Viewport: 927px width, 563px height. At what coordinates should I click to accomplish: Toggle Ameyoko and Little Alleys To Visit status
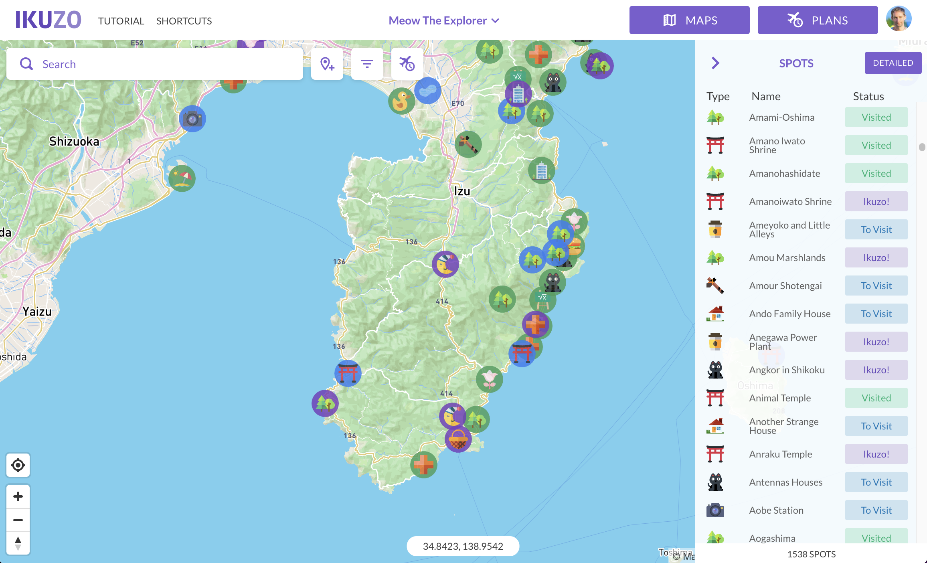point(876,230)
